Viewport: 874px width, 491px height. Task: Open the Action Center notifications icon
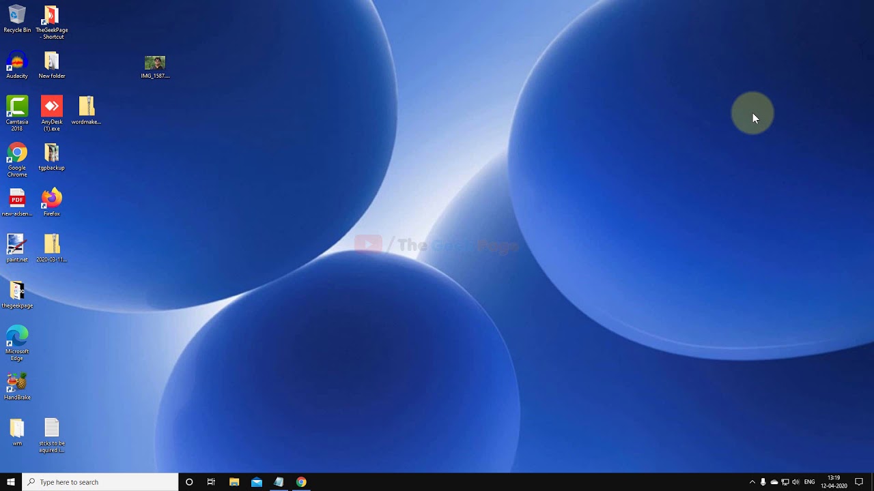(x=859, y=482)
